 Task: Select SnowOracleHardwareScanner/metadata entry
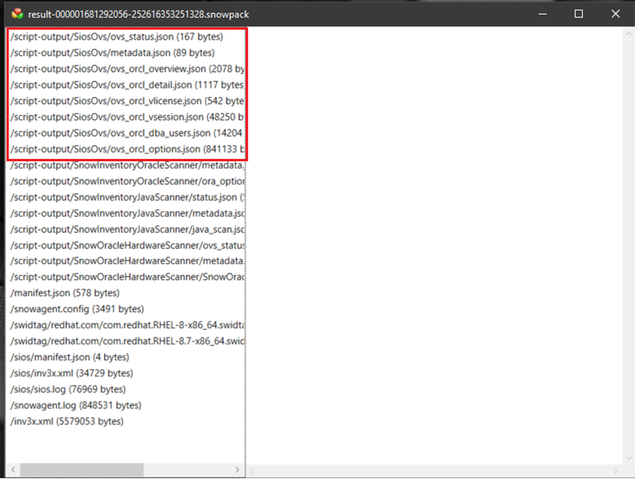127,261
